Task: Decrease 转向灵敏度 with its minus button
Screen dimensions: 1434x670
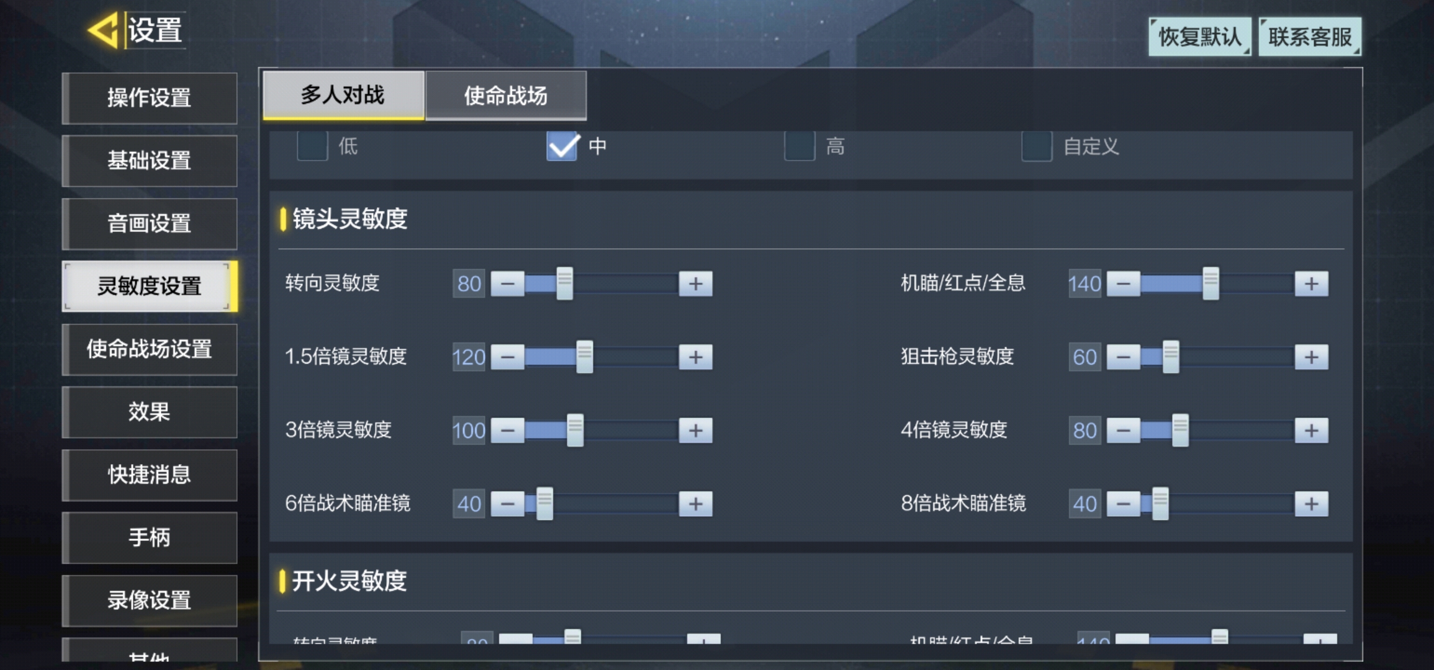Action: tap(508, 284)
